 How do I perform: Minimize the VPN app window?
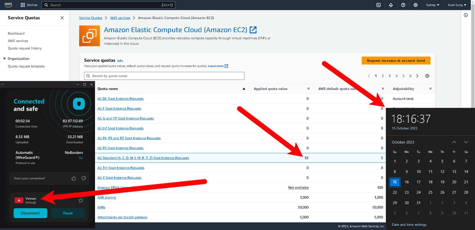click(x=77, y=84)
